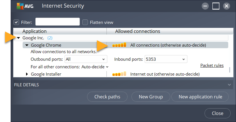236x122 pixels.
Task: Uncheck the Filter checkbox
Action: coord(16,22)
